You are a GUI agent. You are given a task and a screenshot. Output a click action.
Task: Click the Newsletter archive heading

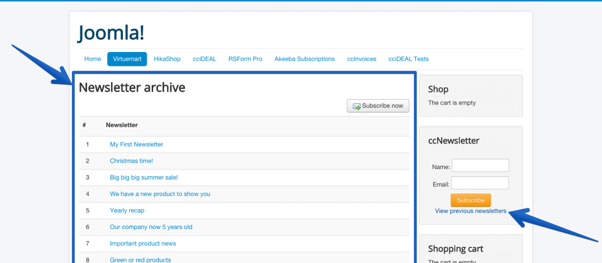point(132,88)
